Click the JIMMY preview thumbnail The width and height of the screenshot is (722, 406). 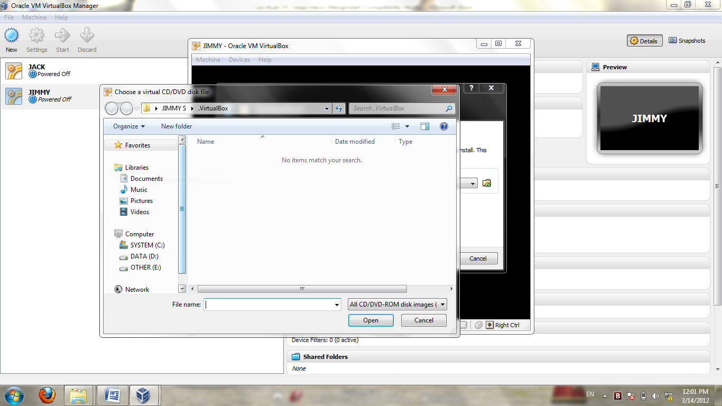click(650, 118)
